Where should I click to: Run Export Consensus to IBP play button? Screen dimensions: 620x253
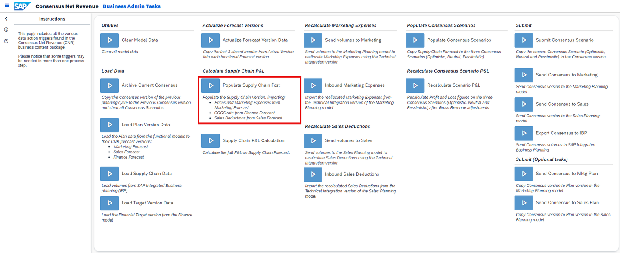[524, 133]
